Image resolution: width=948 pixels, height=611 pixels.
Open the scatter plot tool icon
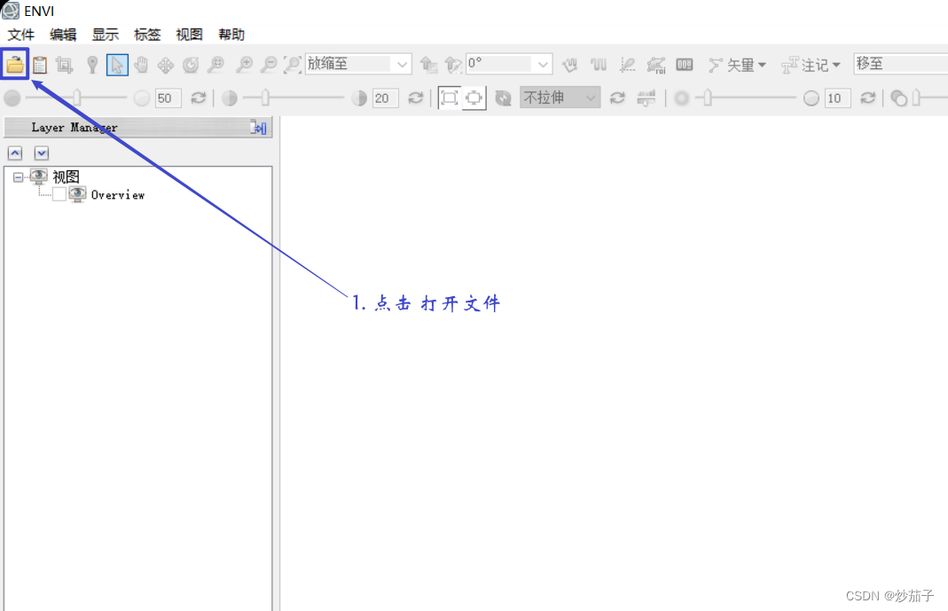[628, 64]
